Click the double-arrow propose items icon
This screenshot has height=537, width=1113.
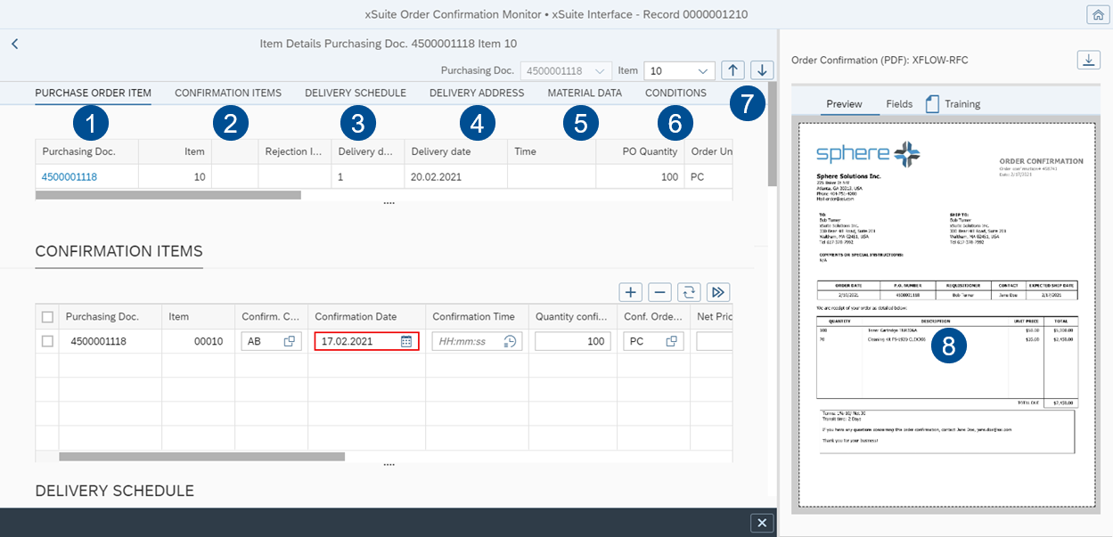point(717,291)
